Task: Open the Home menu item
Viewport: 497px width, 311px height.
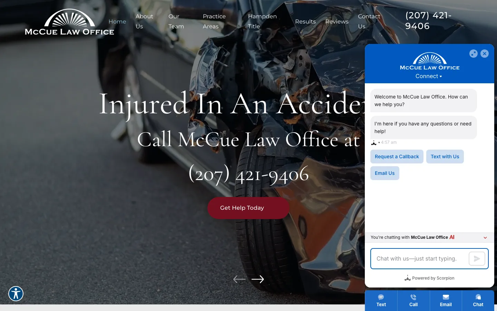Action: point(117,21)
